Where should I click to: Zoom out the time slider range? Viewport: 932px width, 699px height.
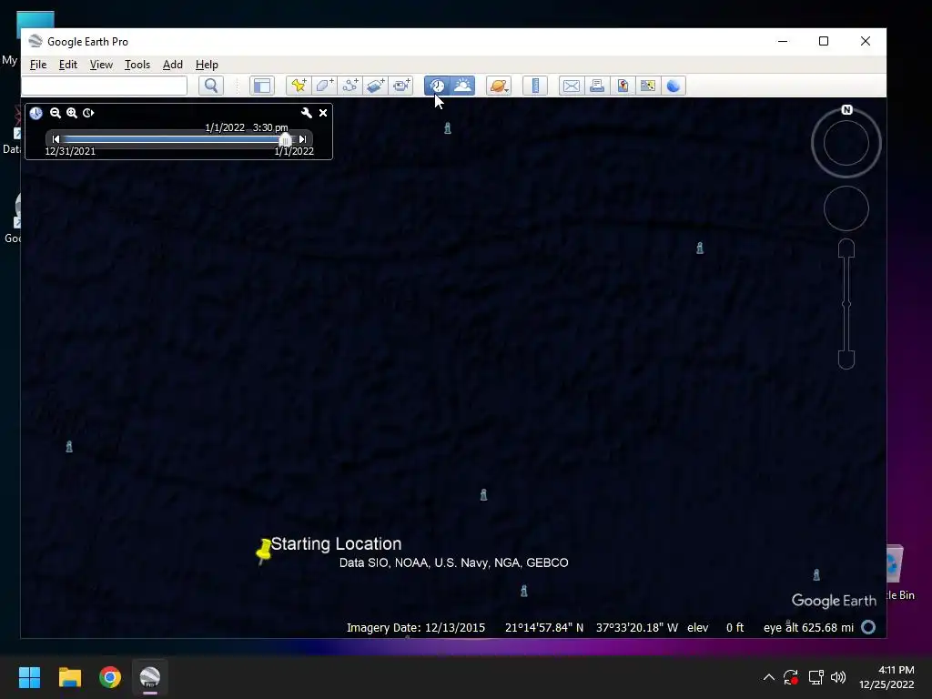[x=56, y=113]
